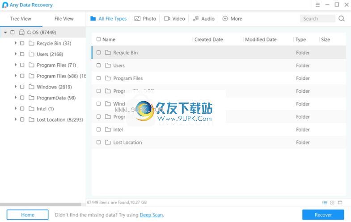Open the Deep Scan link

point(151,215)
